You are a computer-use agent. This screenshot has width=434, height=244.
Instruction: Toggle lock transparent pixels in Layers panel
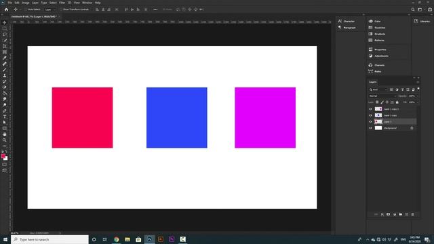coord(377,102)
